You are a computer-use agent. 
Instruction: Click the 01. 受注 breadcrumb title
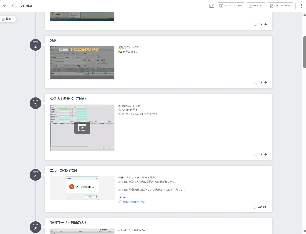click(x=26, y=6)
